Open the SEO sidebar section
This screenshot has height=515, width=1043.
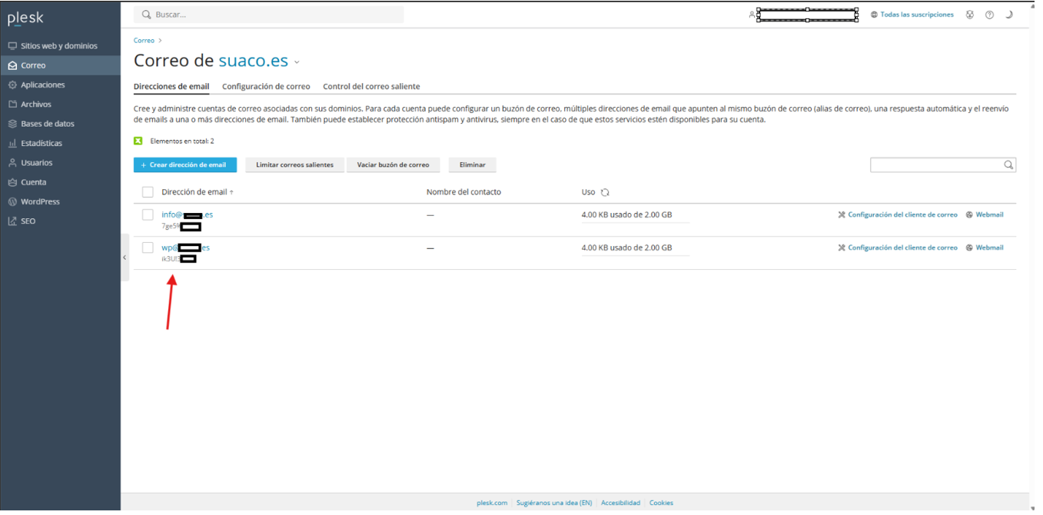pos(28,221)
